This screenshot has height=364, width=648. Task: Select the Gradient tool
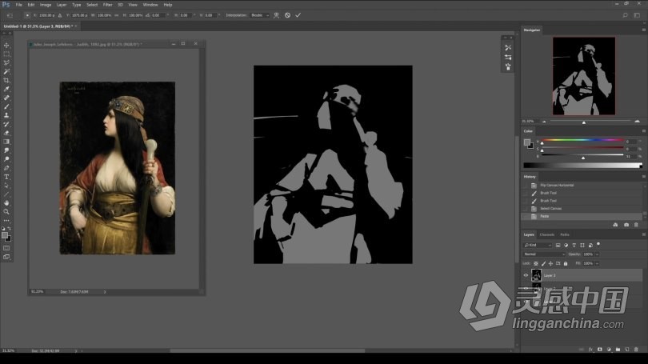[x=6, y=142]
